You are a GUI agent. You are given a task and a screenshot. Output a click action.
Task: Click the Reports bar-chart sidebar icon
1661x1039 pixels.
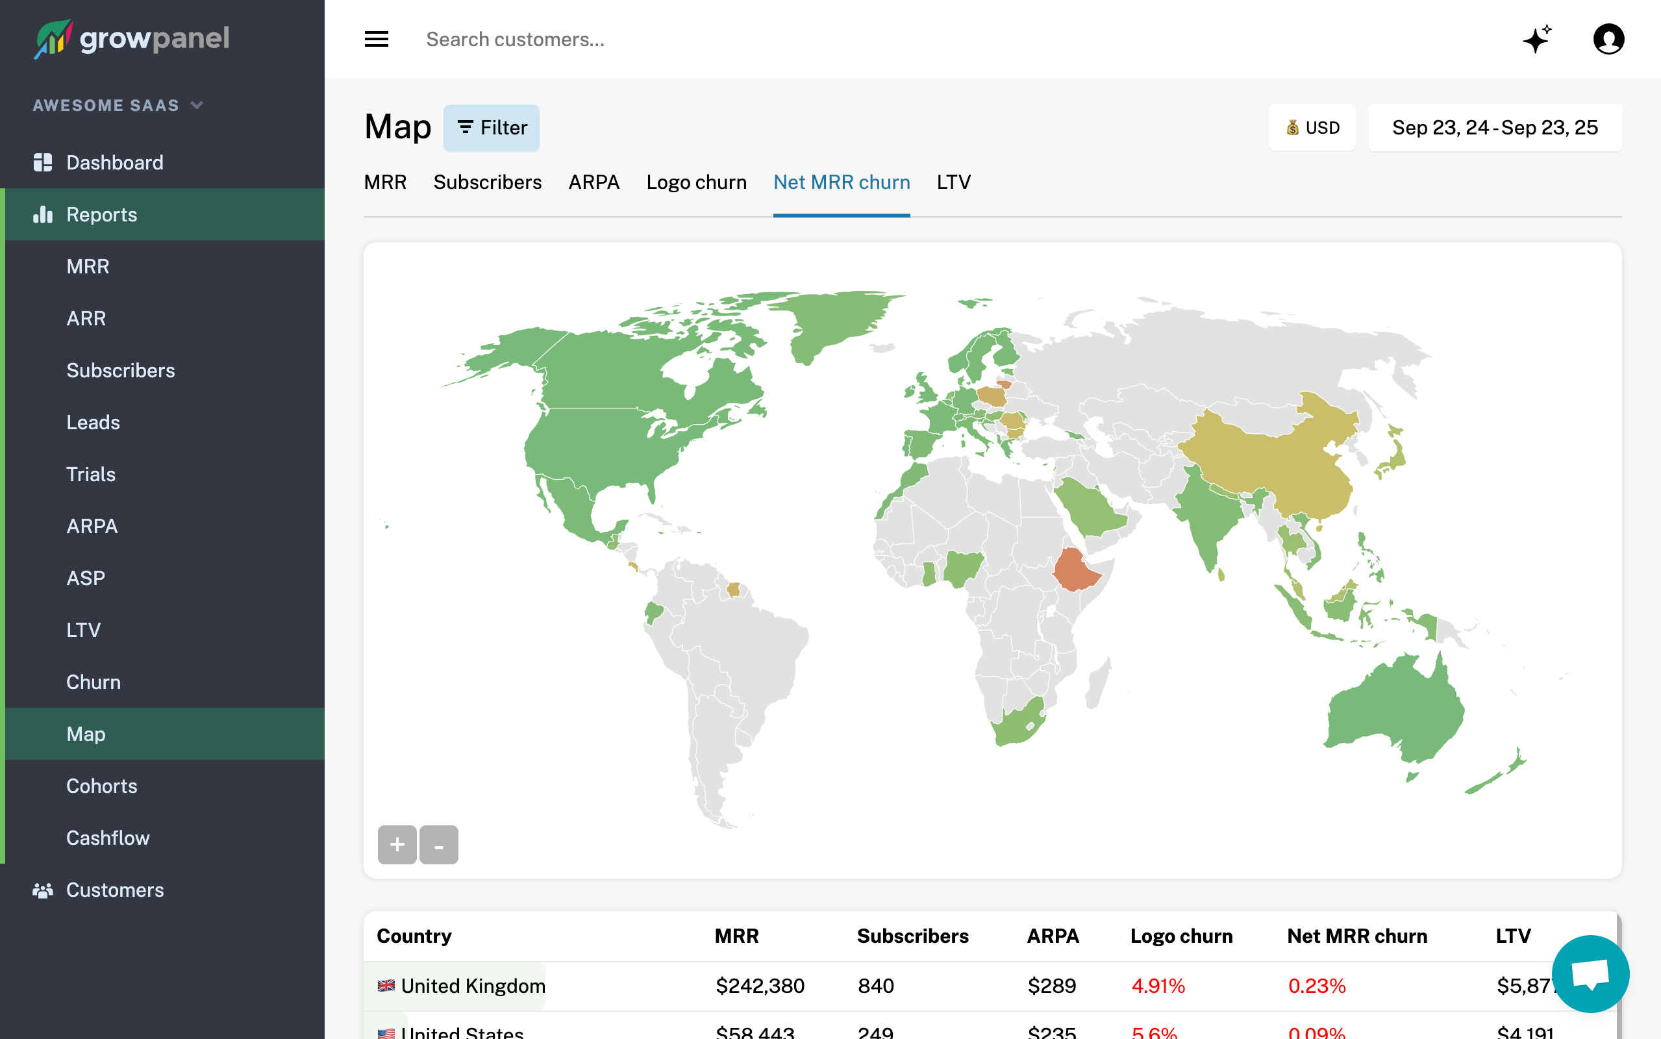coord(43,214)
